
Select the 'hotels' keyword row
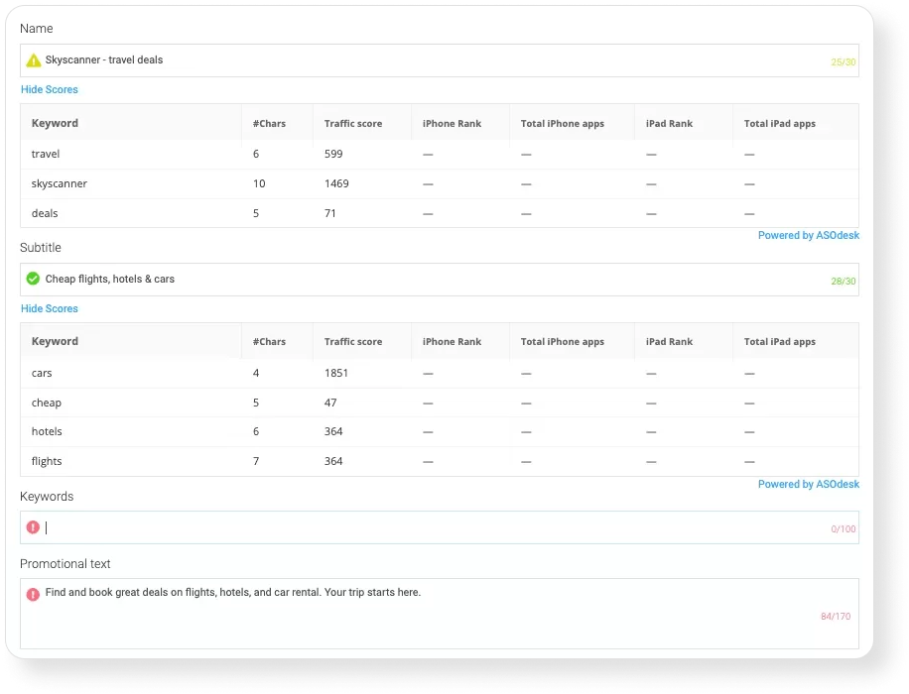coord(440,431)
